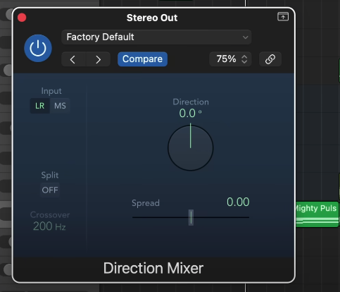This screenshot has height=292, width=340.
Task: Open the 75% view size menu
Action: (230, 59)
